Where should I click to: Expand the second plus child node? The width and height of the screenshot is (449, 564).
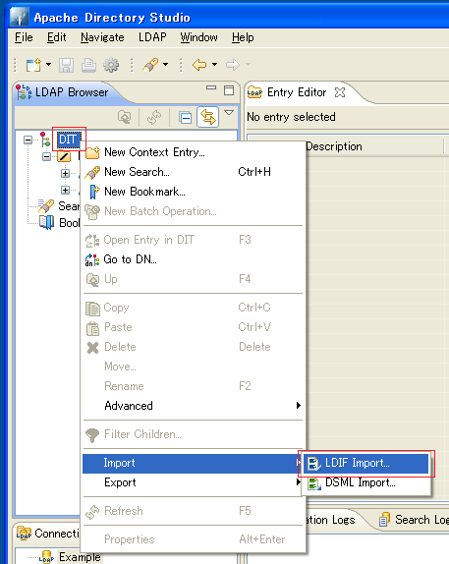pos(65,190)
